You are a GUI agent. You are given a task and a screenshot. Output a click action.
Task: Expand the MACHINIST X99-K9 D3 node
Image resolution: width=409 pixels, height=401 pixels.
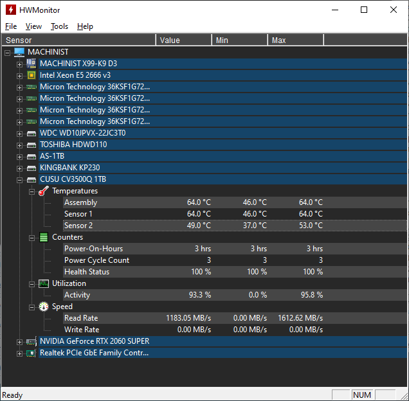pyautogui.click(x=19, y=64)
